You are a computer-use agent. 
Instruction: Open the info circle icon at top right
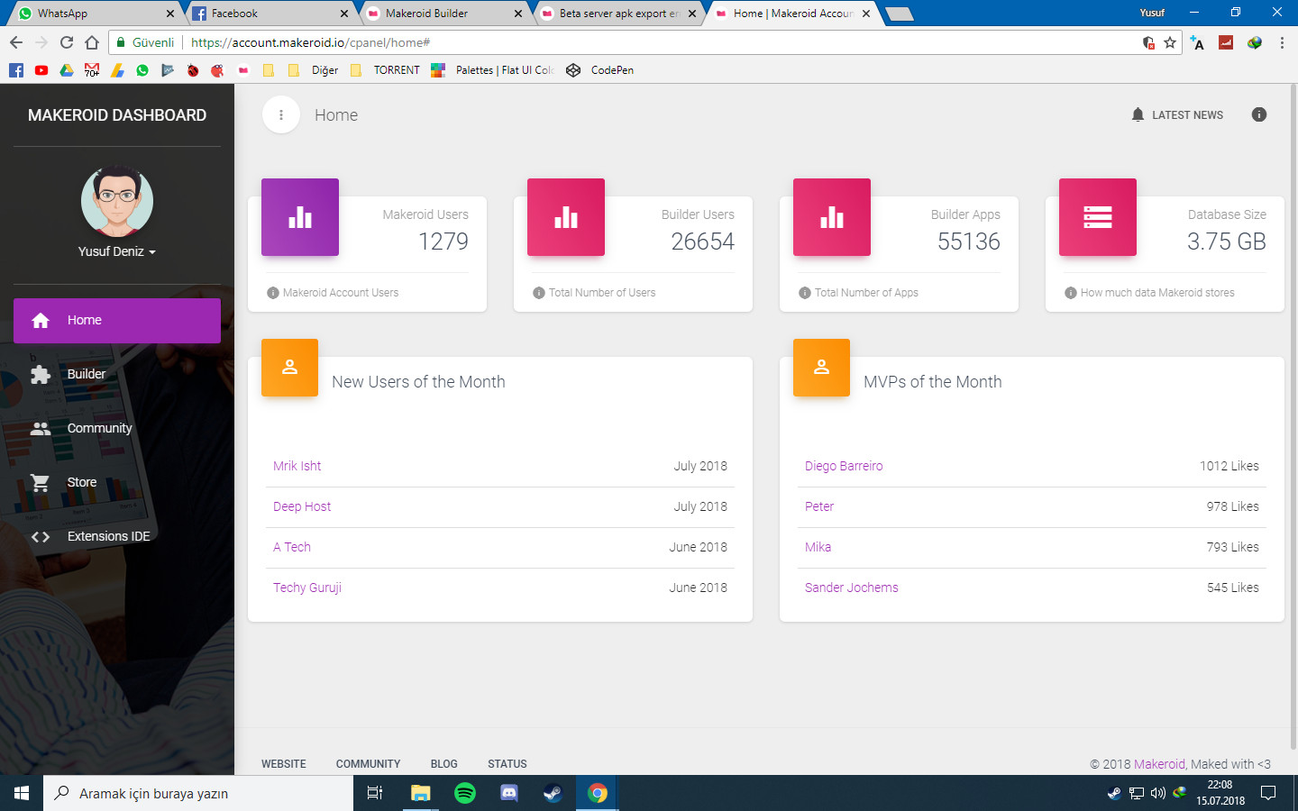(x=1259, y=114)
